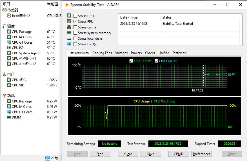
Task: Select the Stability Test: Started log entry
Action: [177, 24]
